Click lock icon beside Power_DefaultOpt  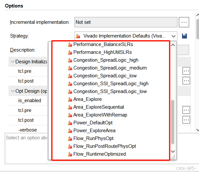[x=70, y=123]
